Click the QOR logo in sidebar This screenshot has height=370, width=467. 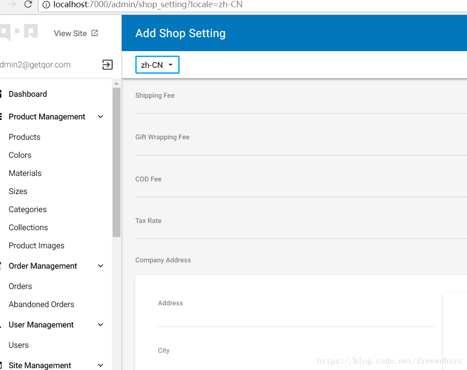coord(19,32)
